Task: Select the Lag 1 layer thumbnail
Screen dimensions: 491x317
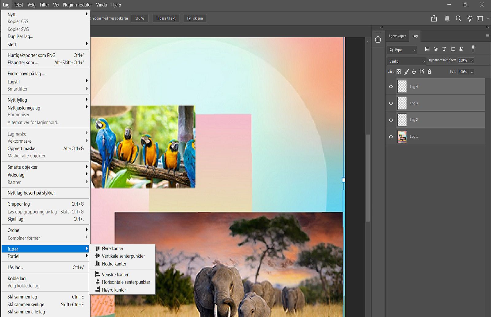Action: 402,137
